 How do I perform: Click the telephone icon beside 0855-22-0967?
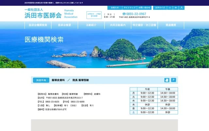tap(124, 14)
